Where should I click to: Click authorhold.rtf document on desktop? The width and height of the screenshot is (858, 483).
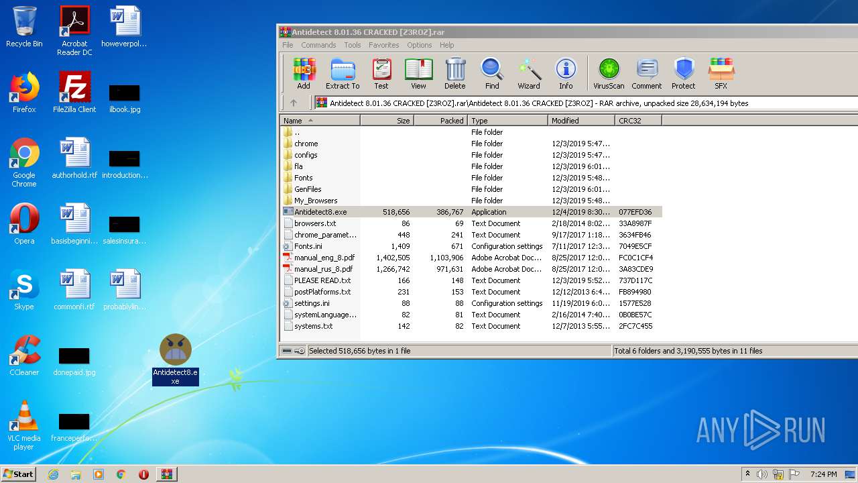click(74, 158)
